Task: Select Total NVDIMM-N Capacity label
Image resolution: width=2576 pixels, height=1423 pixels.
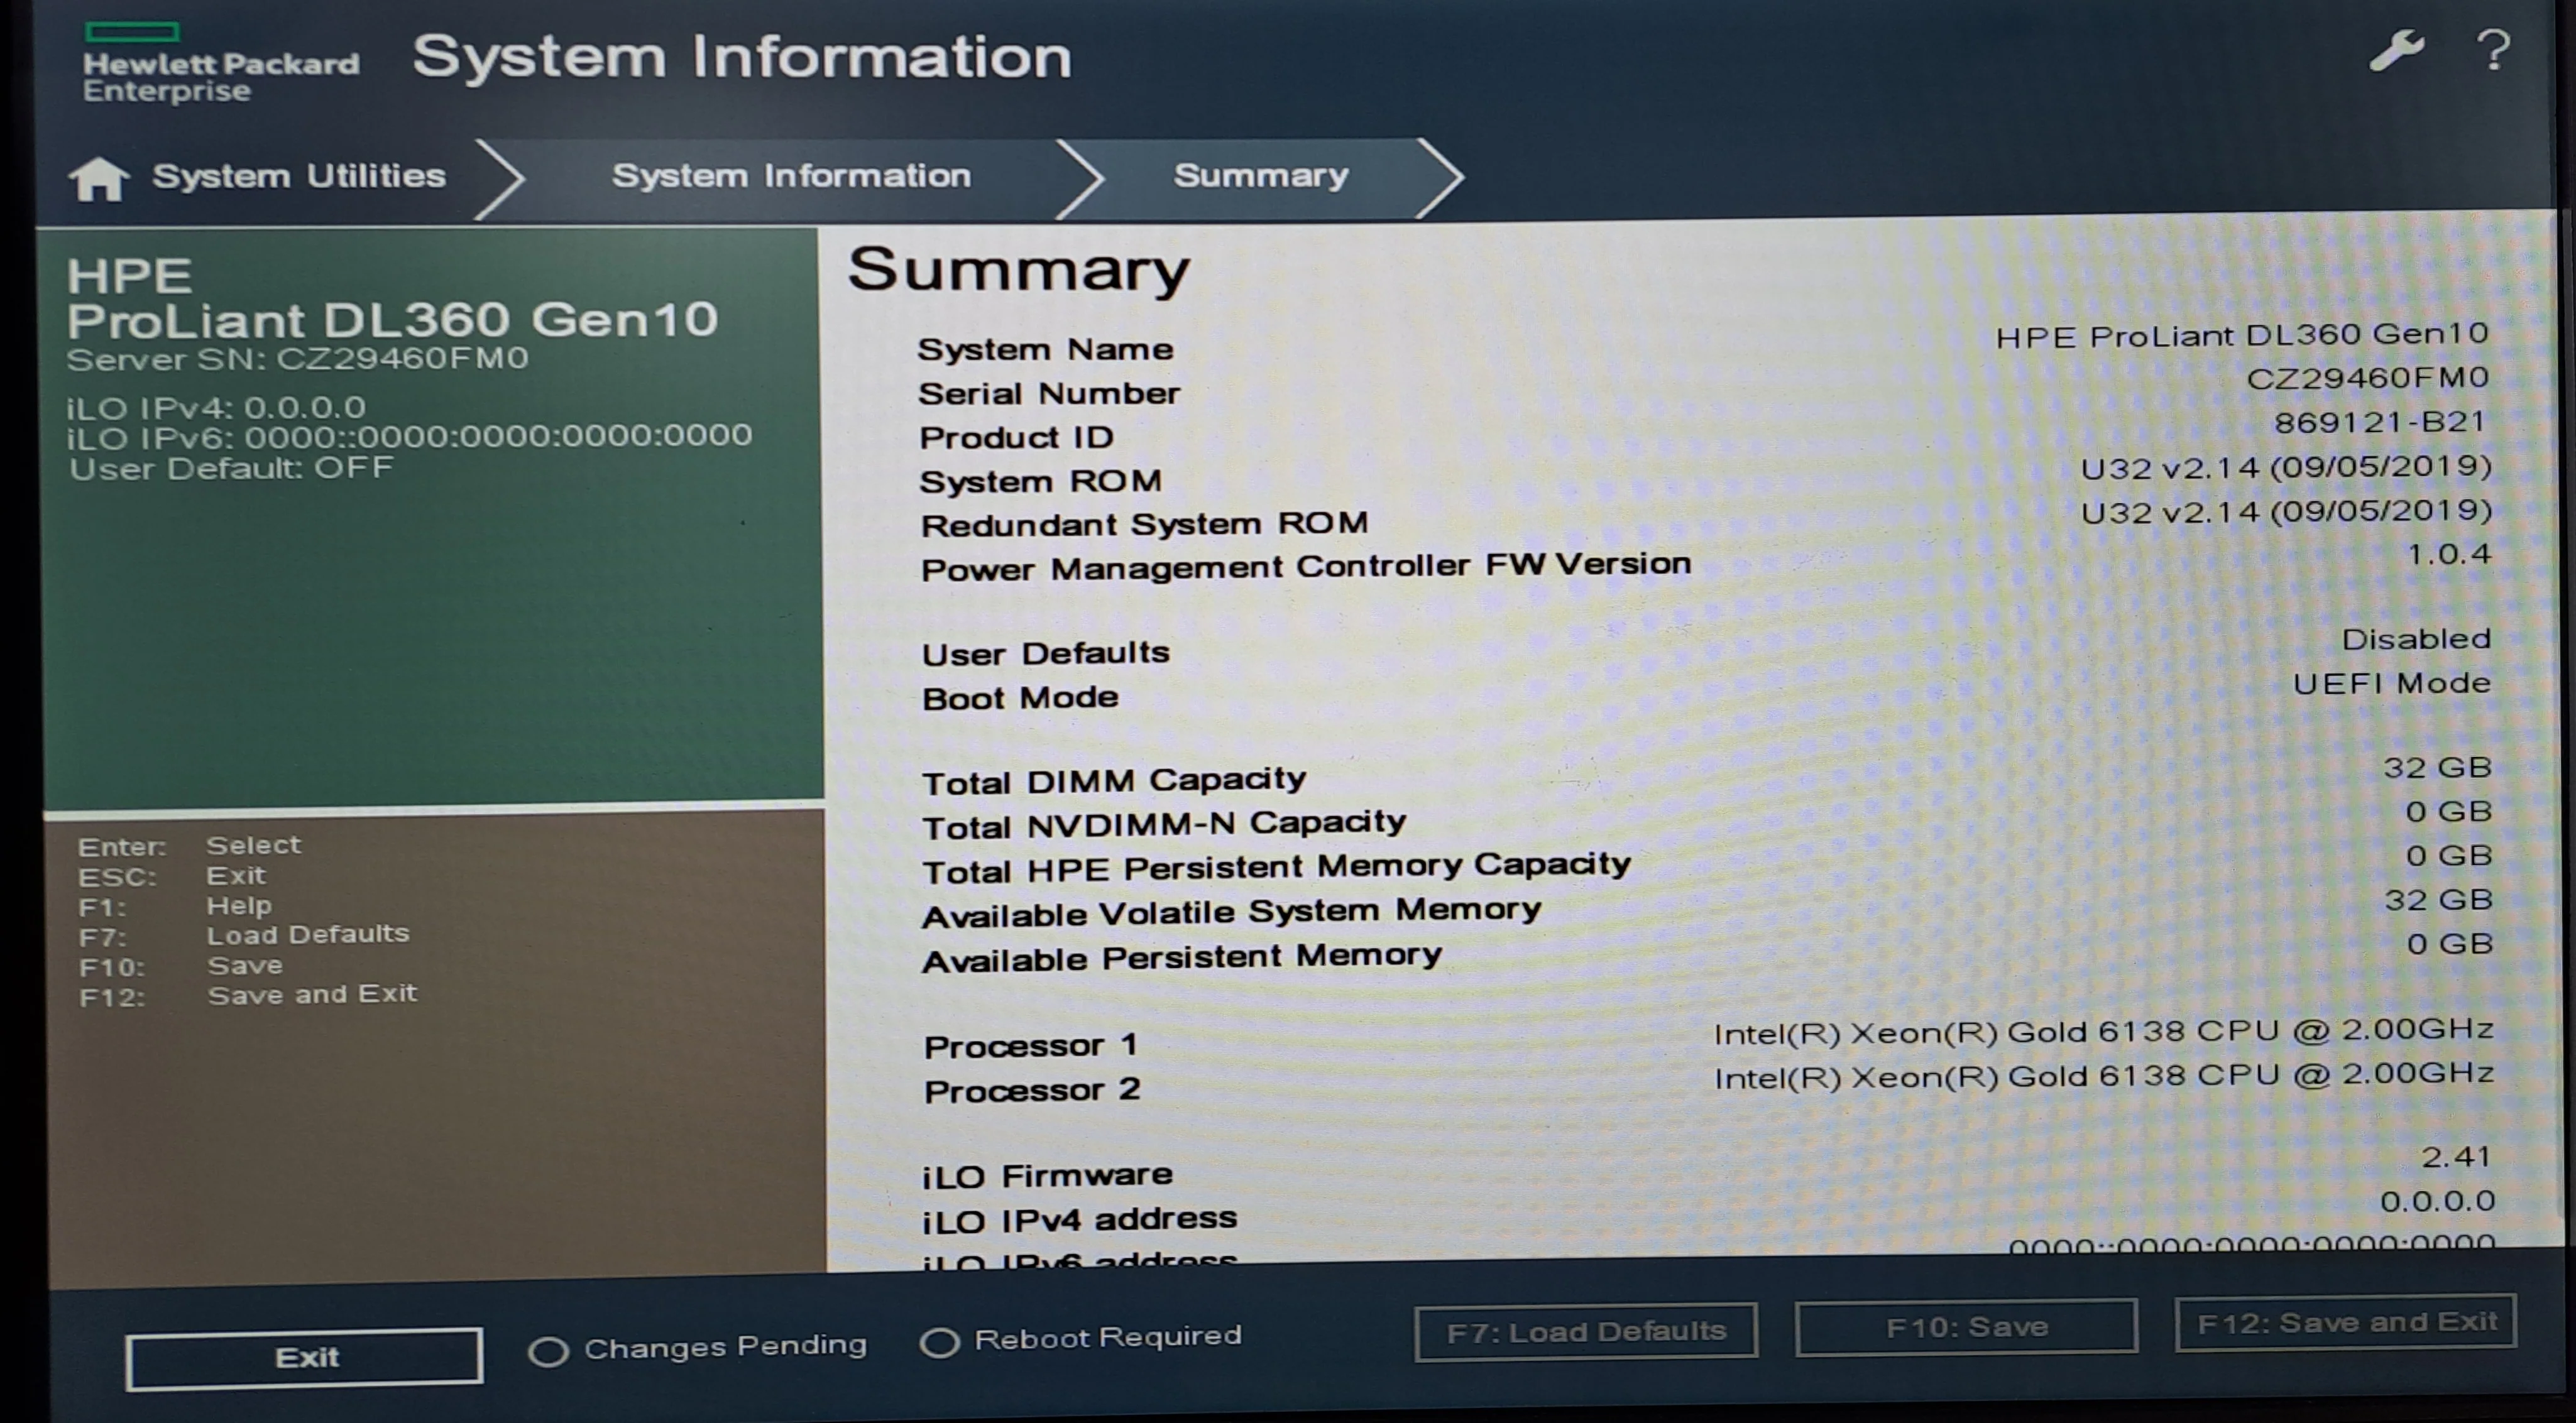Action: (x=1164, y=824)
